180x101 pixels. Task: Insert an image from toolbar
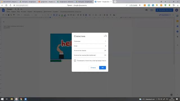[74, 15]
